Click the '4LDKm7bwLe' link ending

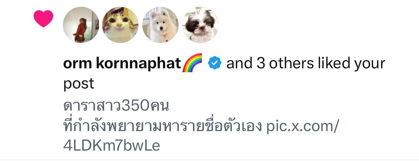pyautogui.click(x=112, y=146)
